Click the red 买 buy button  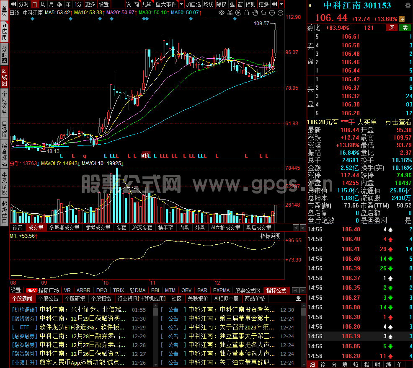[x=392, y=28]
